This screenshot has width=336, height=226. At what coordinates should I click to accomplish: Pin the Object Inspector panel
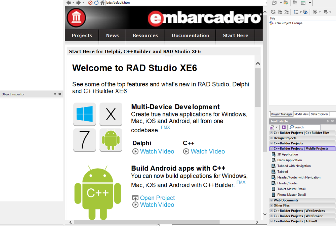(x=55, y=94)
